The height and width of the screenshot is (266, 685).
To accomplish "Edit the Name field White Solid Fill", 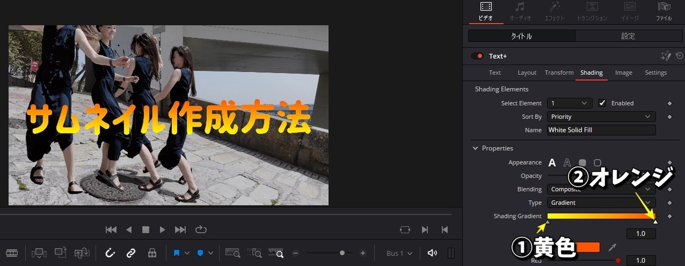I will click(601, 130).
